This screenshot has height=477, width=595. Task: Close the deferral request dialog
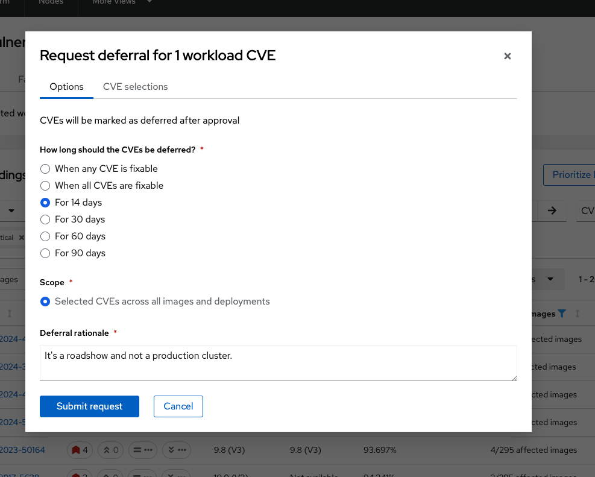click(508, 56)
